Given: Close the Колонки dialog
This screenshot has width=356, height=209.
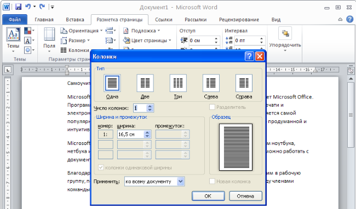Looking at the screenshot, I should (260, 56).
